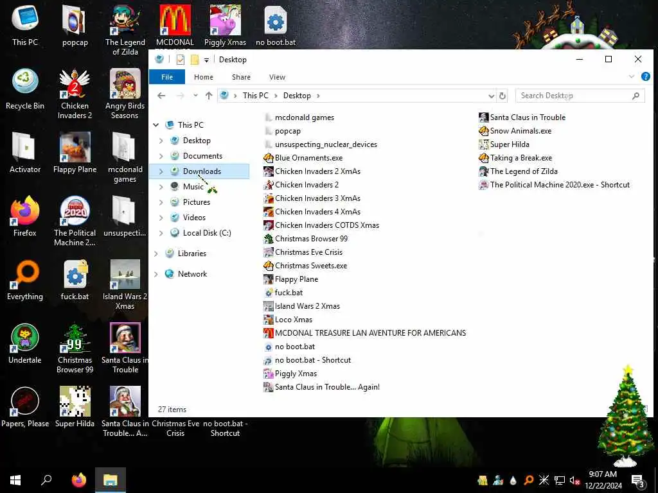Switch to the View ribbon tab

pos(277,77)
